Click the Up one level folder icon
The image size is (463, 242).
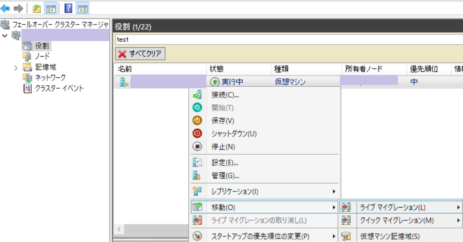tap(37, 8)
